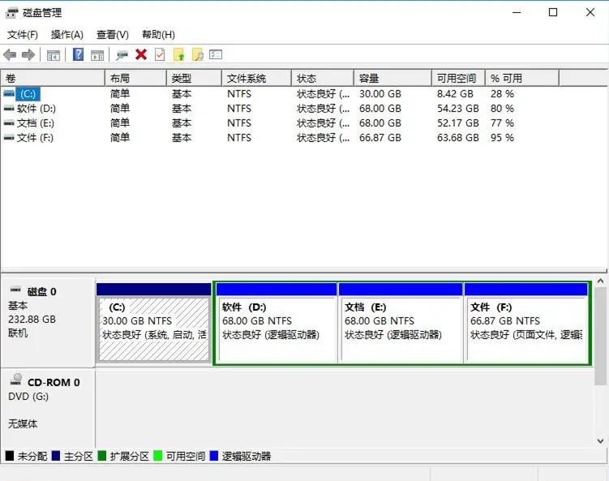Viewport: 609px width, 481px height.
Task: Sort by the 布局 column header
Action: [135, 78]
